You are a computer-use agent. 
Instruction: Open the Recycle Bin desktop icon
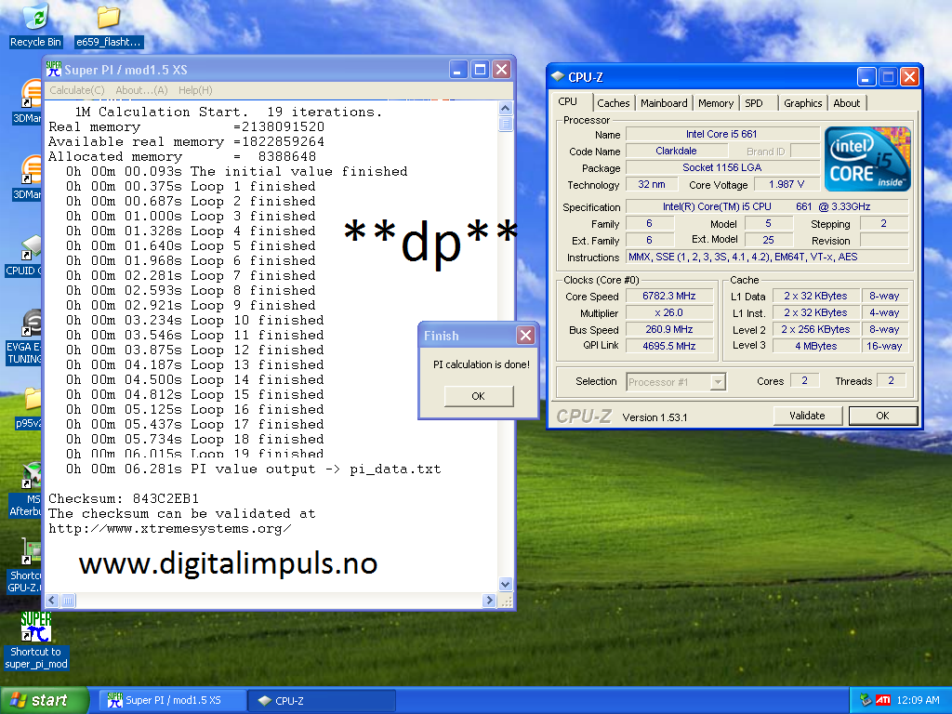(35, 24)
